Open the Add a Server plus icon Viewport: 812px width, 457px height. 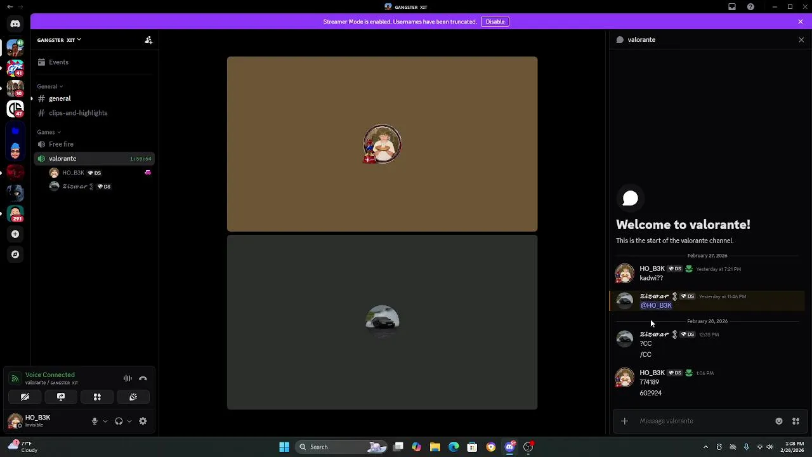[15, 234]
